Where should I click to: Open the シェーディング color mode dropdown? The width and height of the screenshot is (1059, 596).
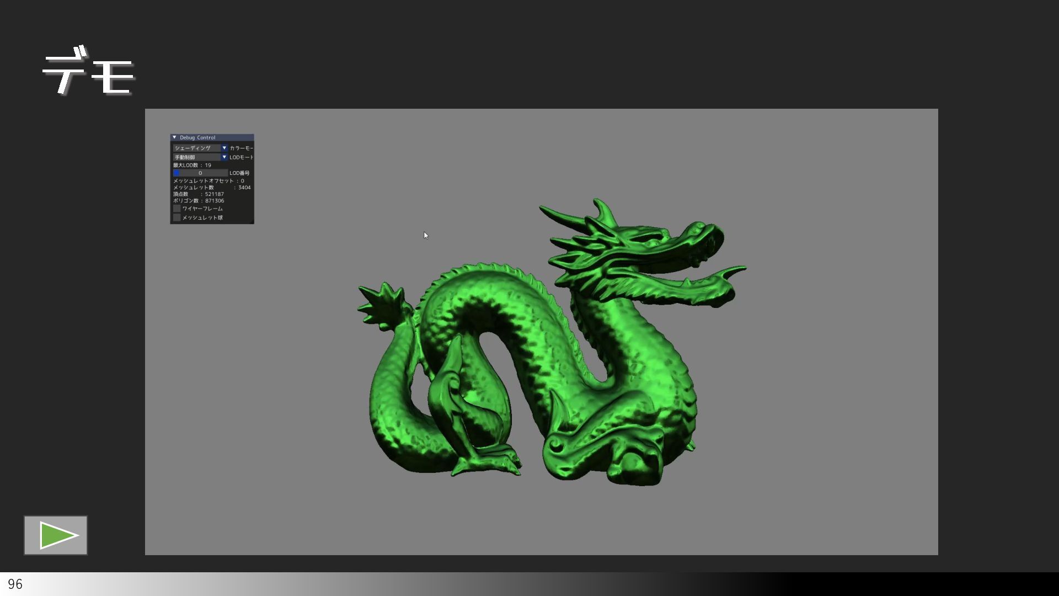[200, 148]
